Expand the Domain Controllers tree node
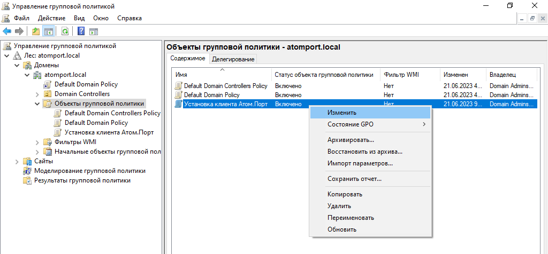Viewport: 548px width, 254px height. (x=37, y=94)
